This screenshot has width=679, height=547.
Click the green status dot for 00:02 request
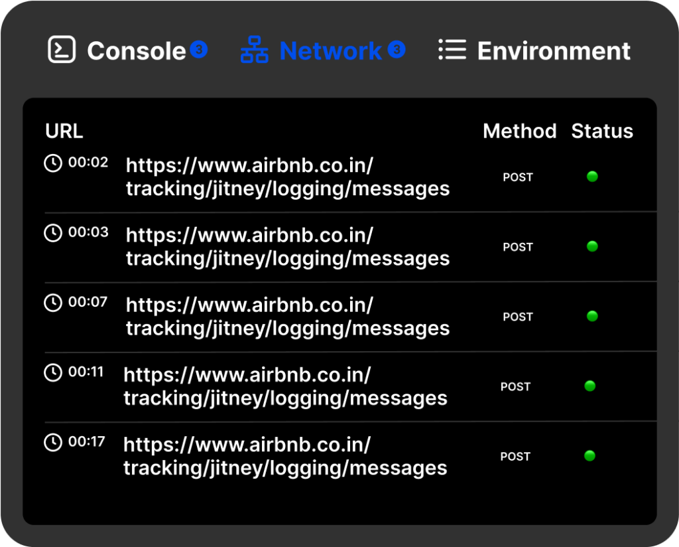(x=592, y=177)
